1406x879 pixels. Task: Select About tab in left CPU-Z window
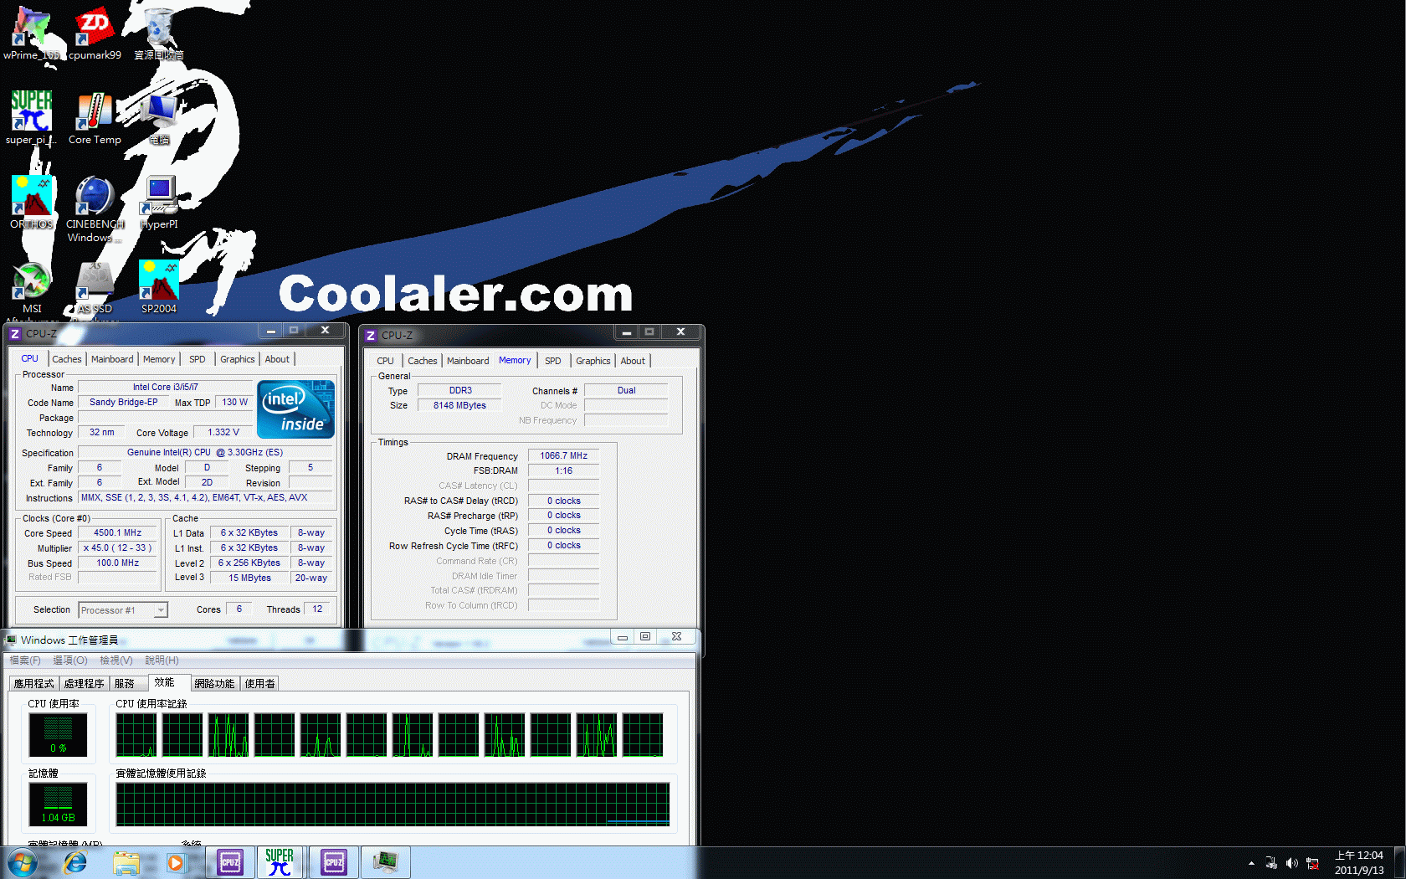click(277, 359)
